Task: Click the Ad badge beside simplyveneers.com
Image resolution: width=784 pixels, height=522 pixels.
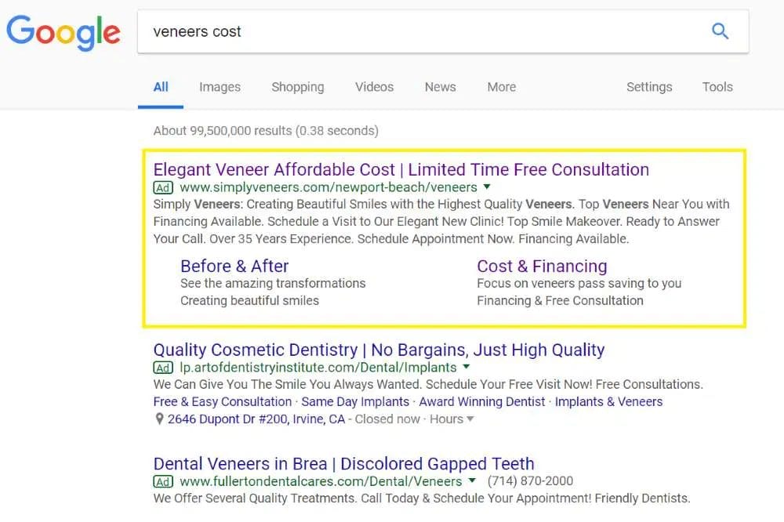Action: (162, 187)
